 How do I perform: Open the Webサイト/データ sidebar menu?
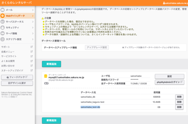click(17, 16)
